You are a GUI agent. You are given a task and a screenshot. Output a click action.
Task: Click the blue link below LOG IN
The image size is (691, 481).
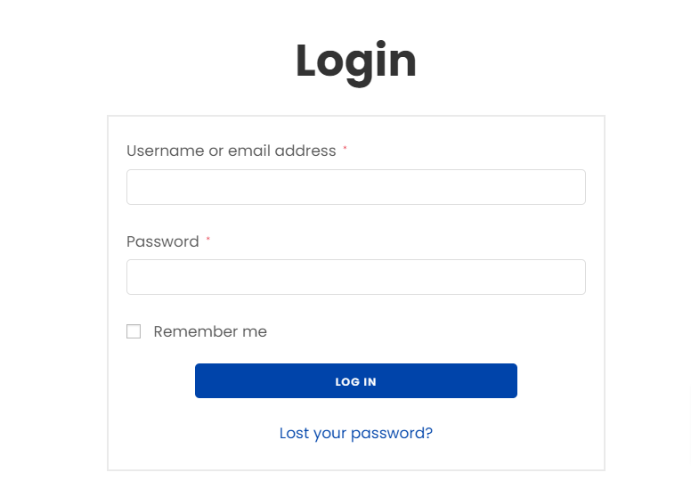(x=355, y=433)
